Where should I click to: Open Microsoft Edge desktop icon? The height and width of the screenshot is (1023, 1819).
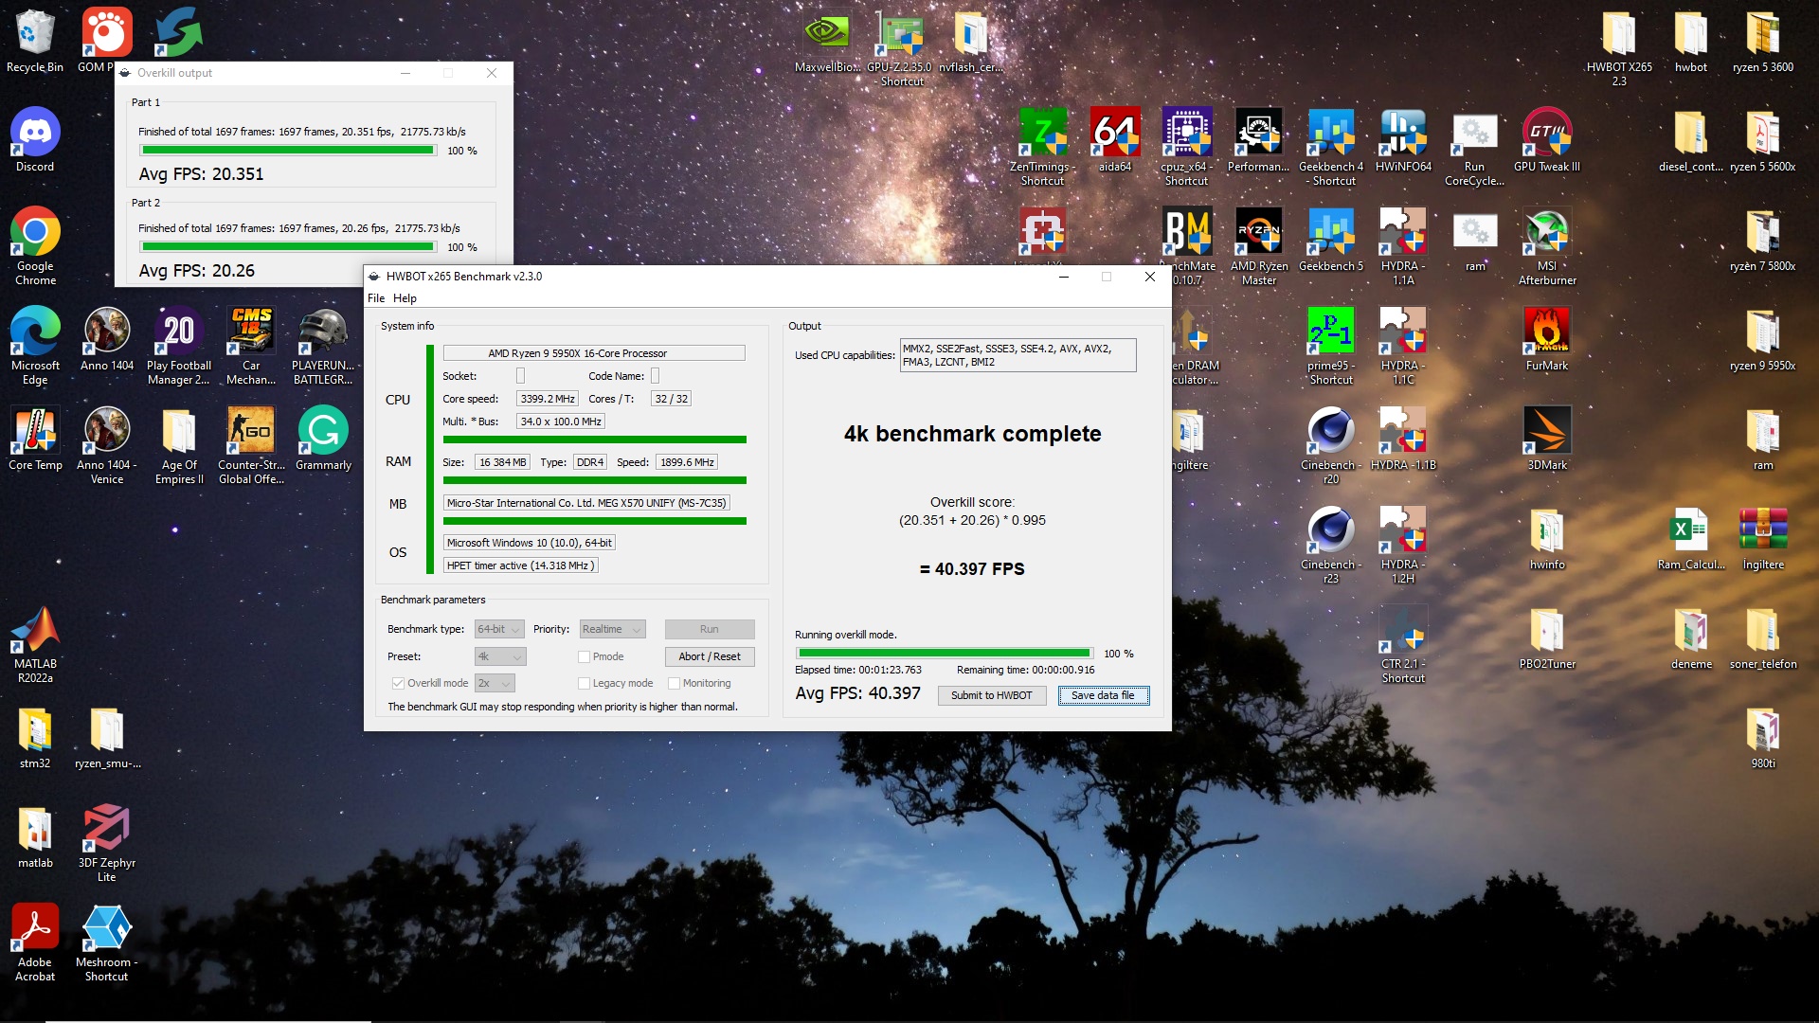click(35, 346)
